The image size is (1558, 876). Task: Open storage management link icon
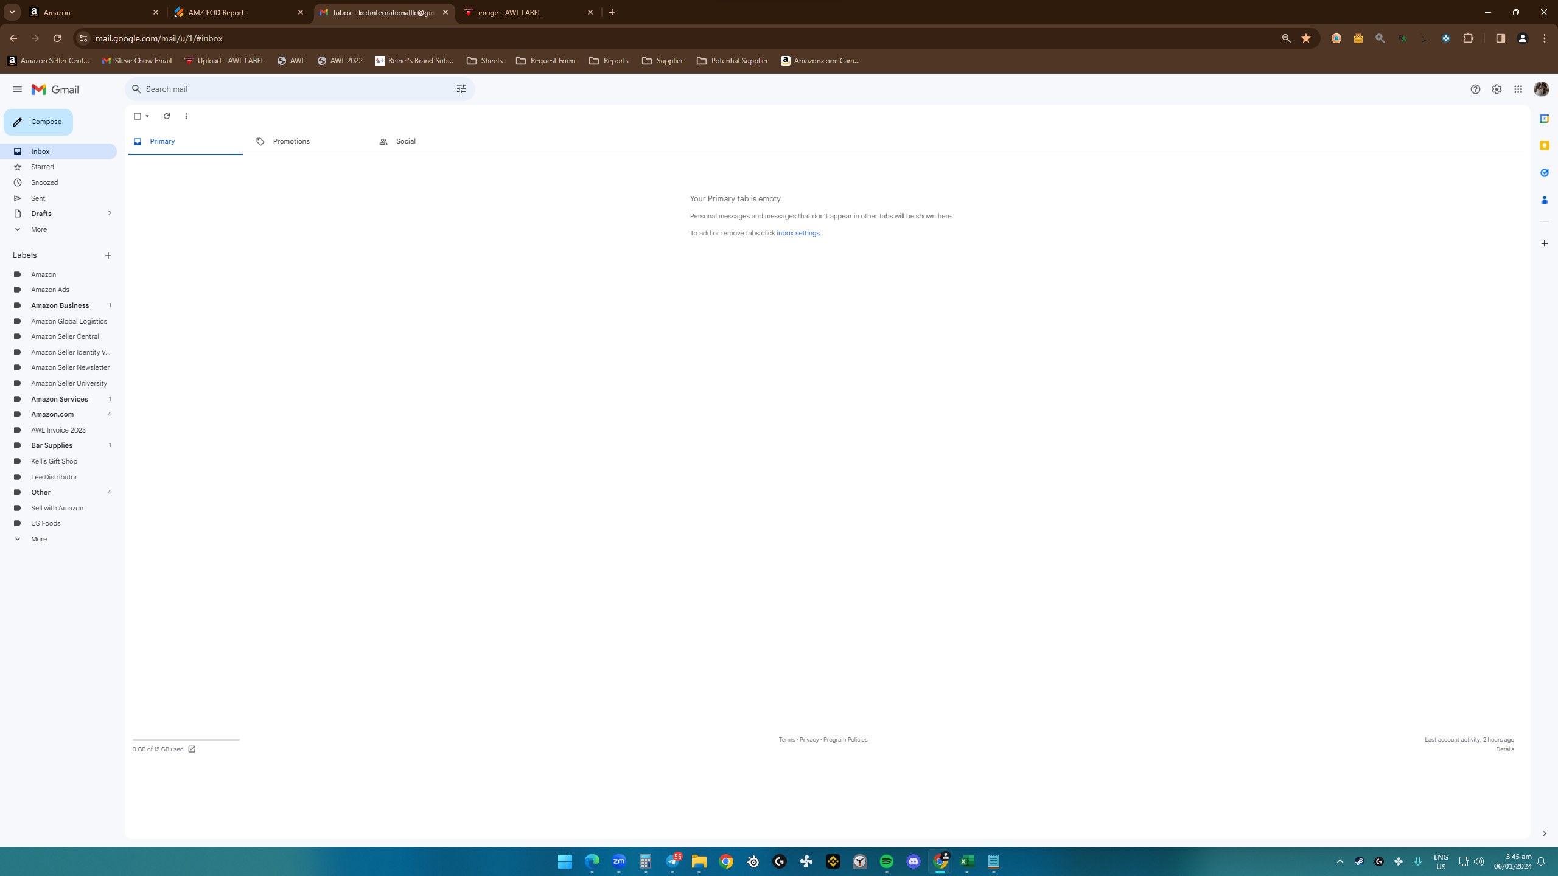pyautogui.click(x=192, y=749)
